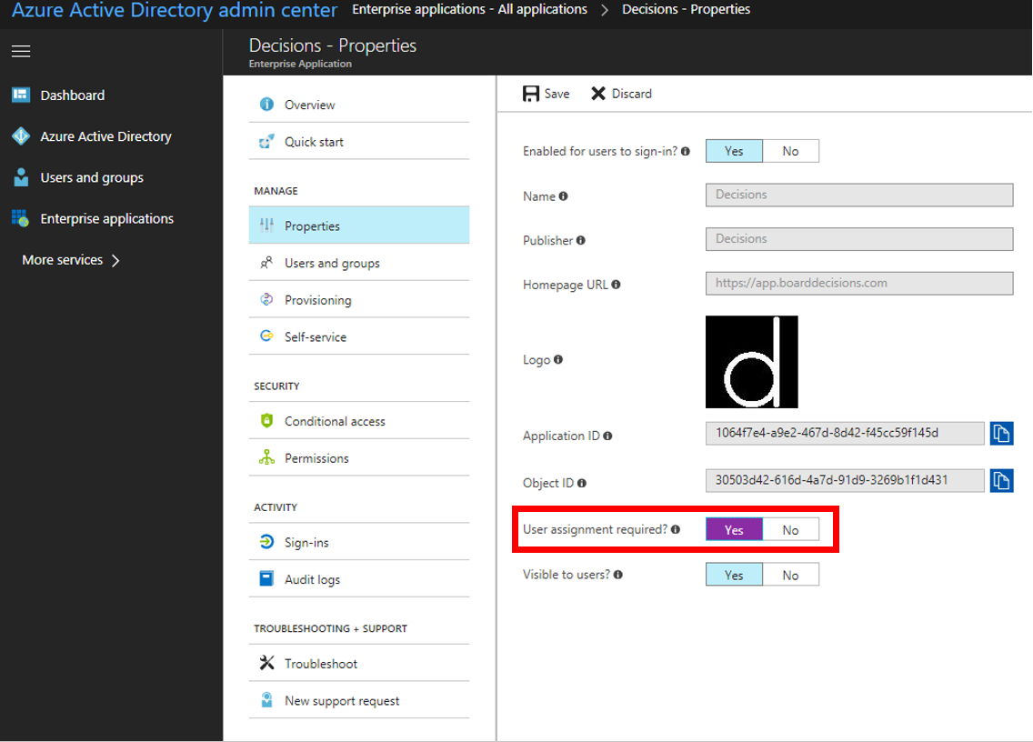
Task: Click info icon next to Application ID
Action: pyautogui.click(x=607, y=436)
